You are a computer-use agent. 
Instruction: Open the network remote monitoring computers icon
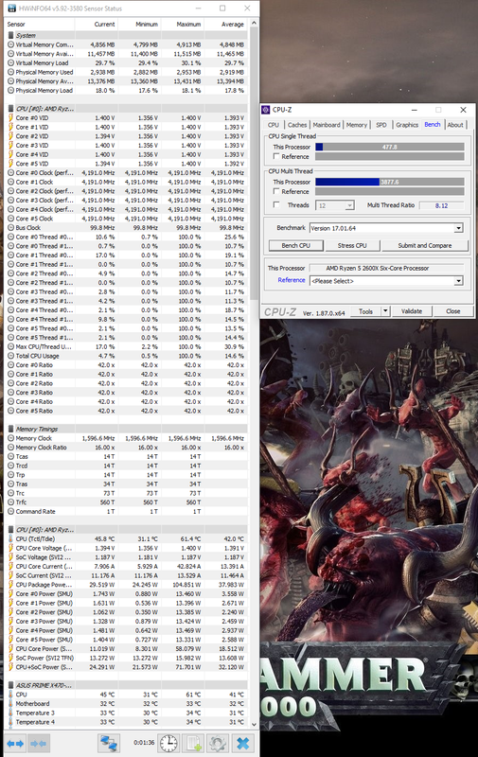pyautogui.click(x=109, y=744)
